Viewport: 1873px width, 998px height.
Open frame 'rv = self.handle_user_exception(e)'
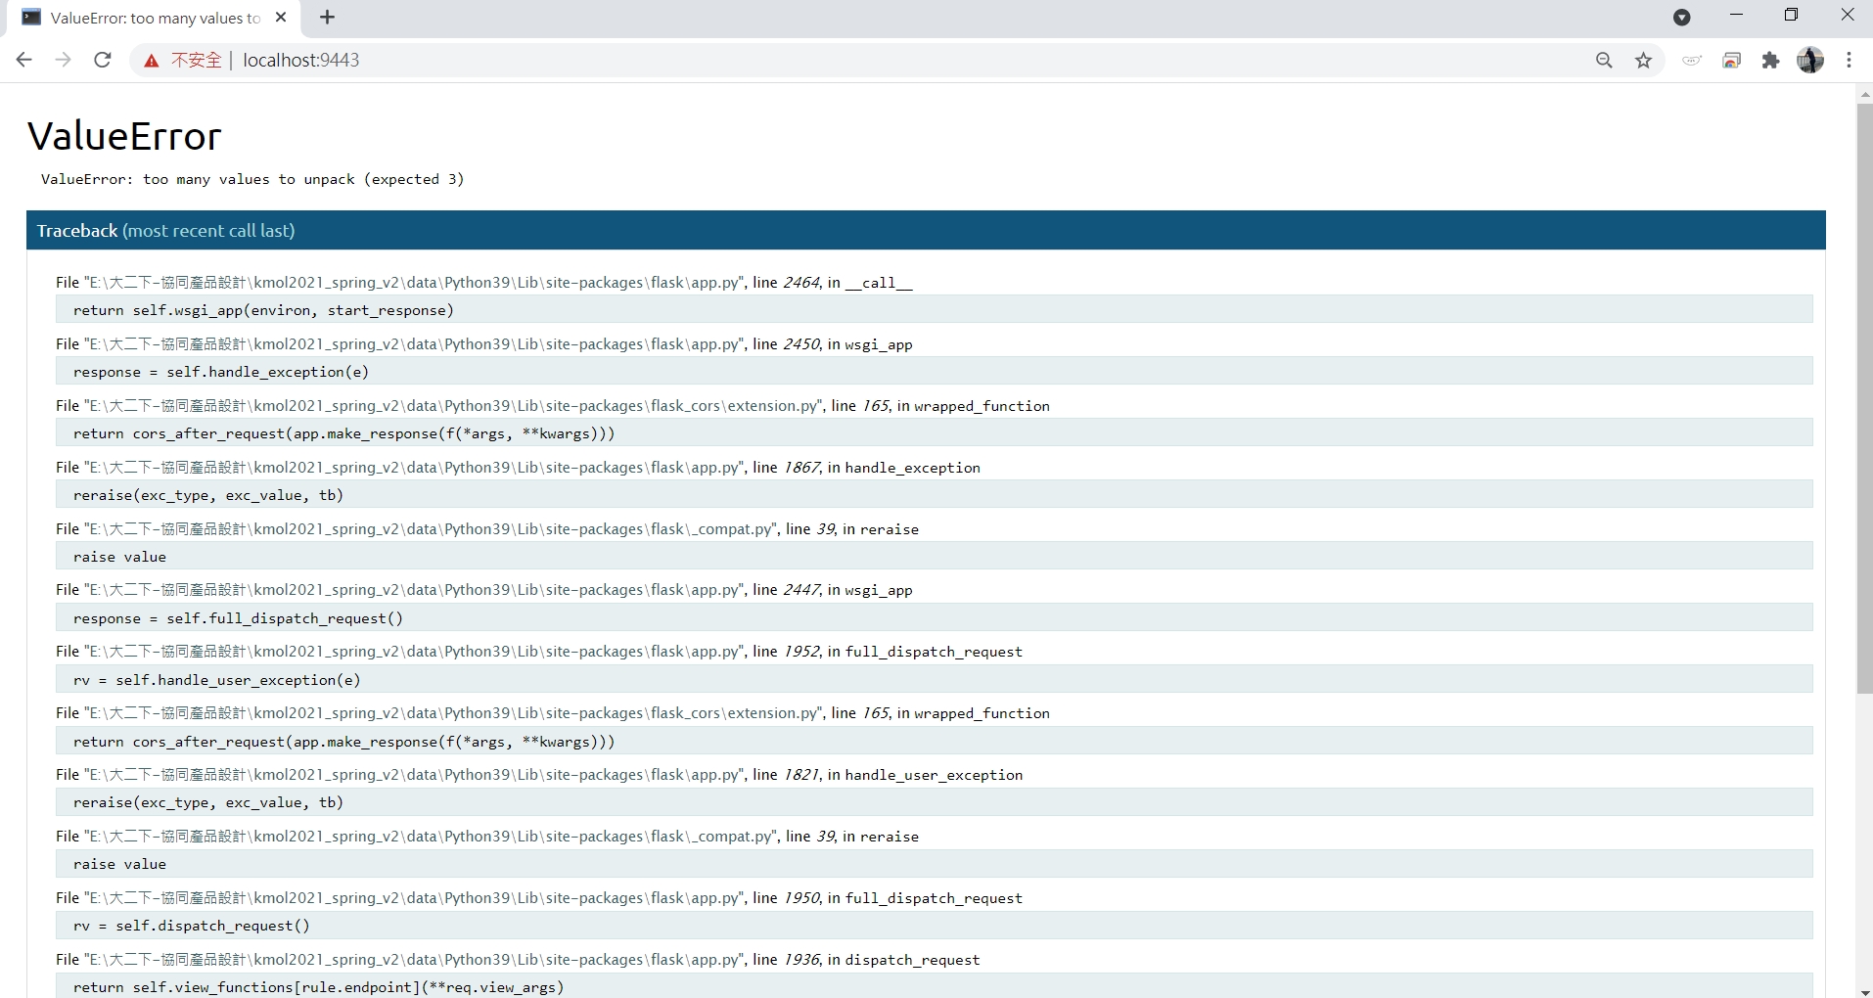pos(935,680)
